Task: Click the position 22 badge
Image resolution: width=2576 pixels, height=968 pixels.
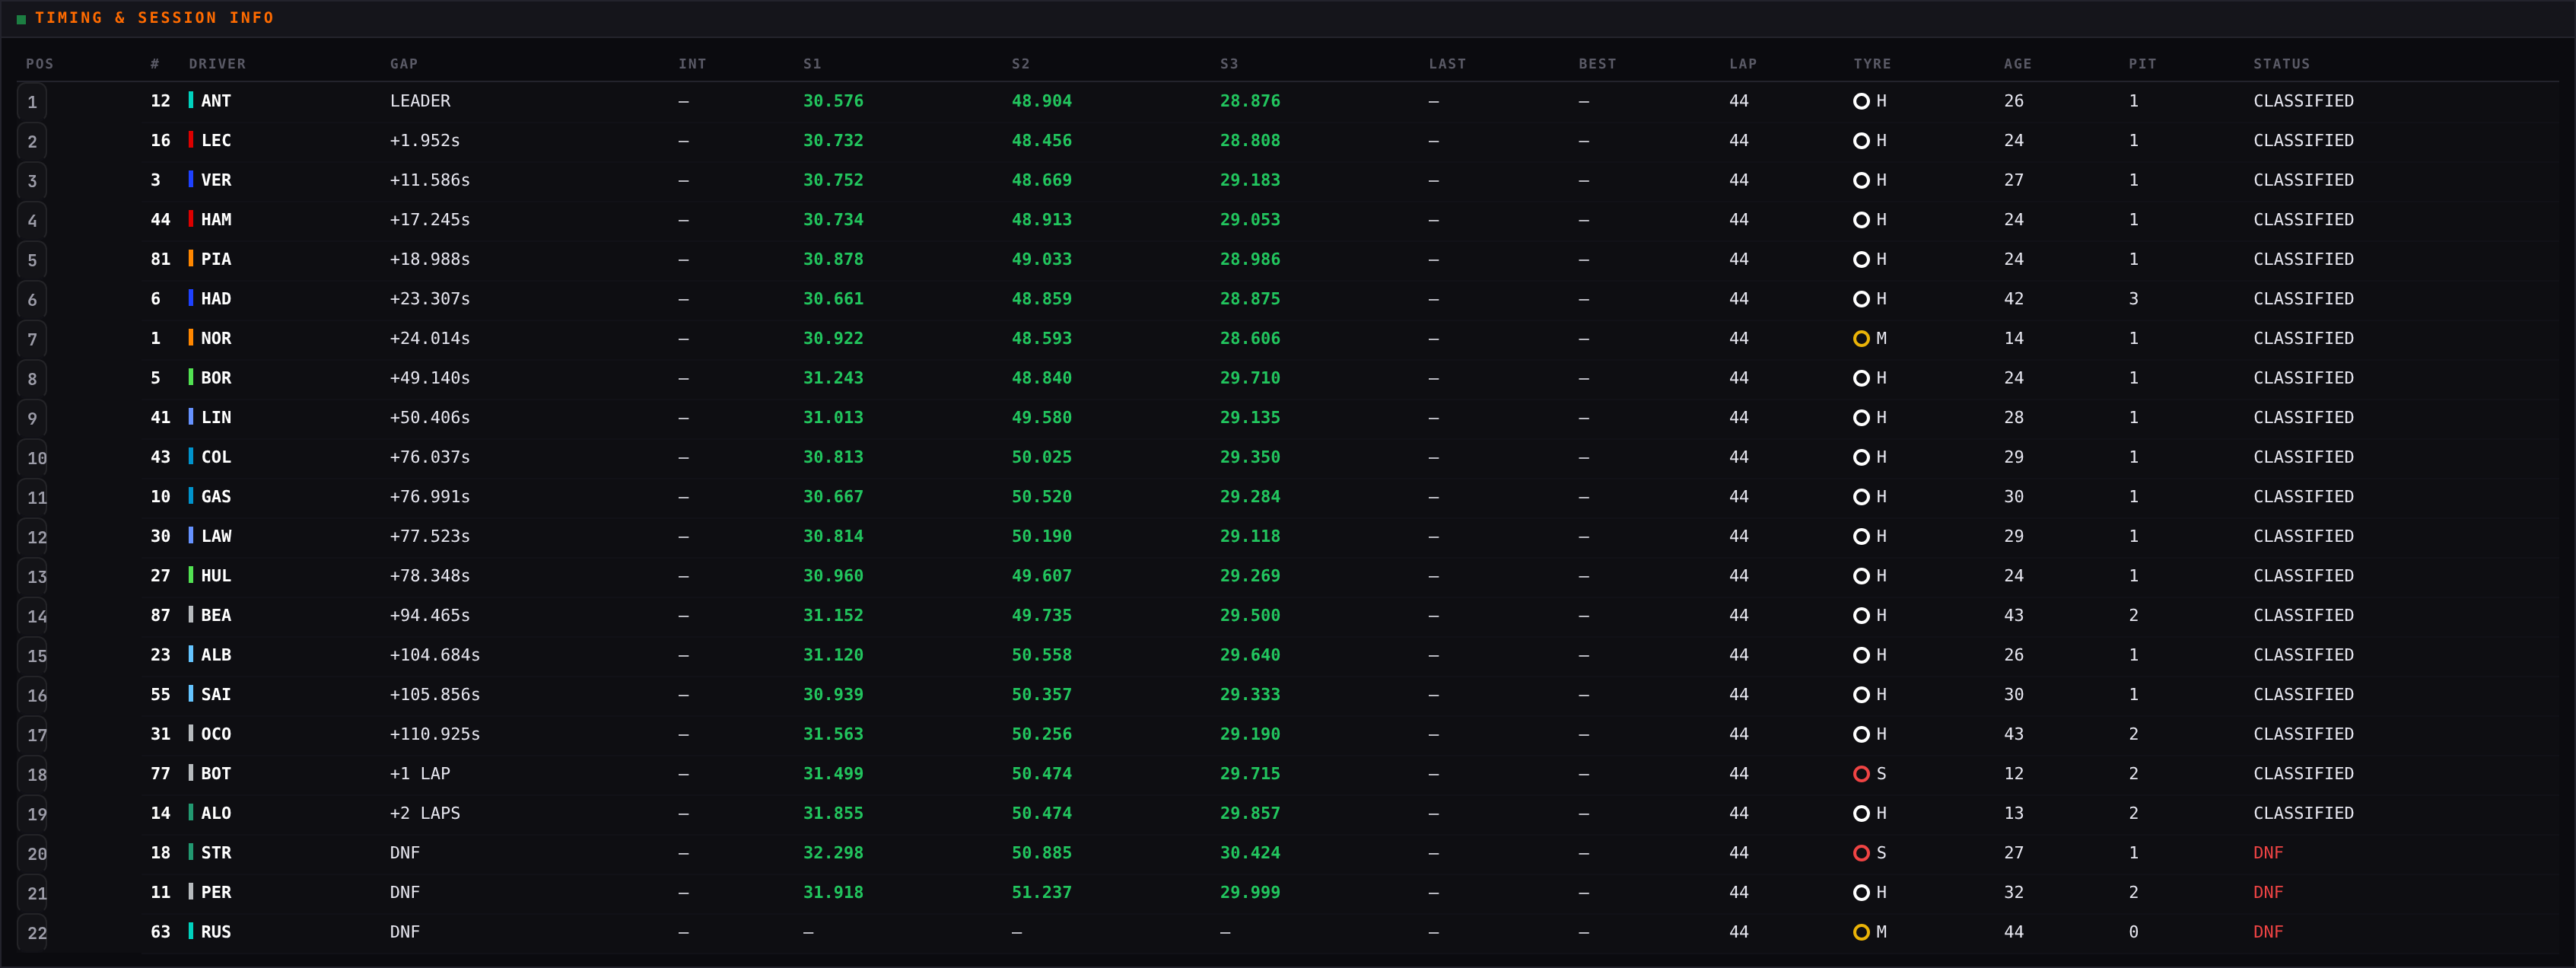Action: (x=32, y=933)
